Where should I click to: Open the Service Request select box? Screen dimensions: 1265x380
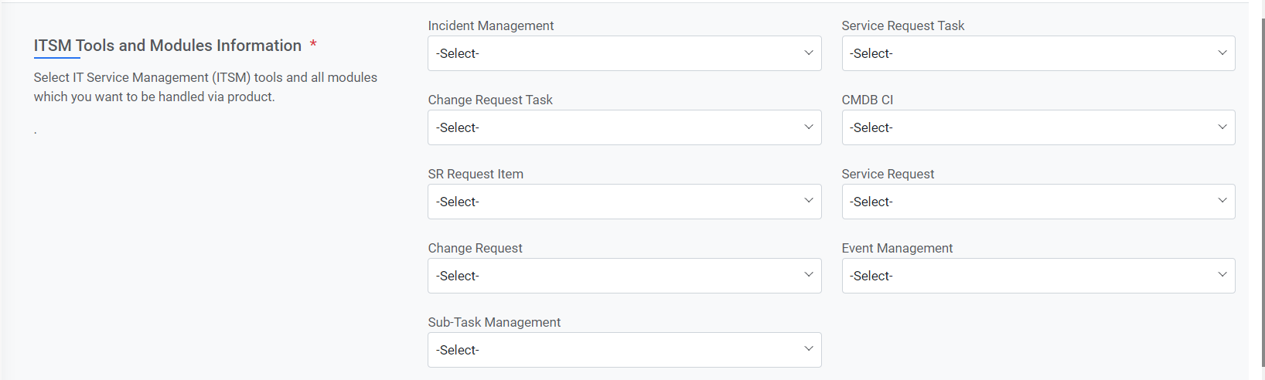tap(1038, 202)
